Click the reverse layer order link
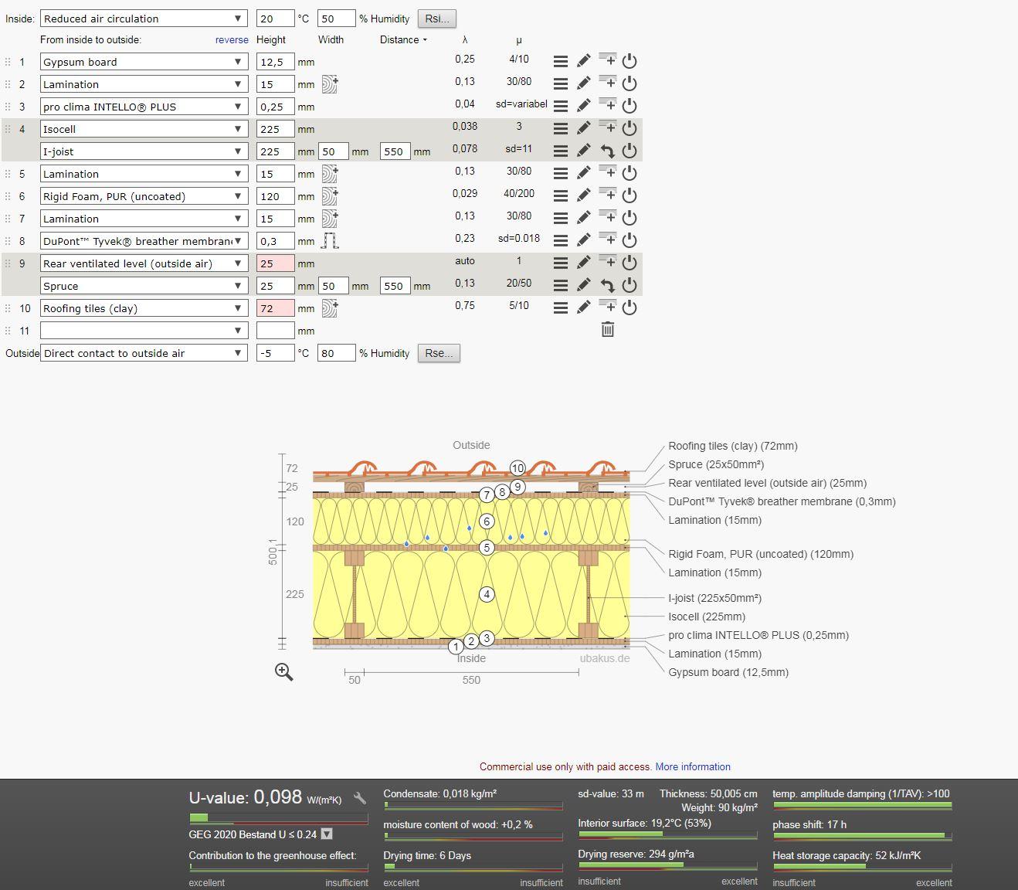The width and height of the screenshot is (1018, 890). (232, 39)
